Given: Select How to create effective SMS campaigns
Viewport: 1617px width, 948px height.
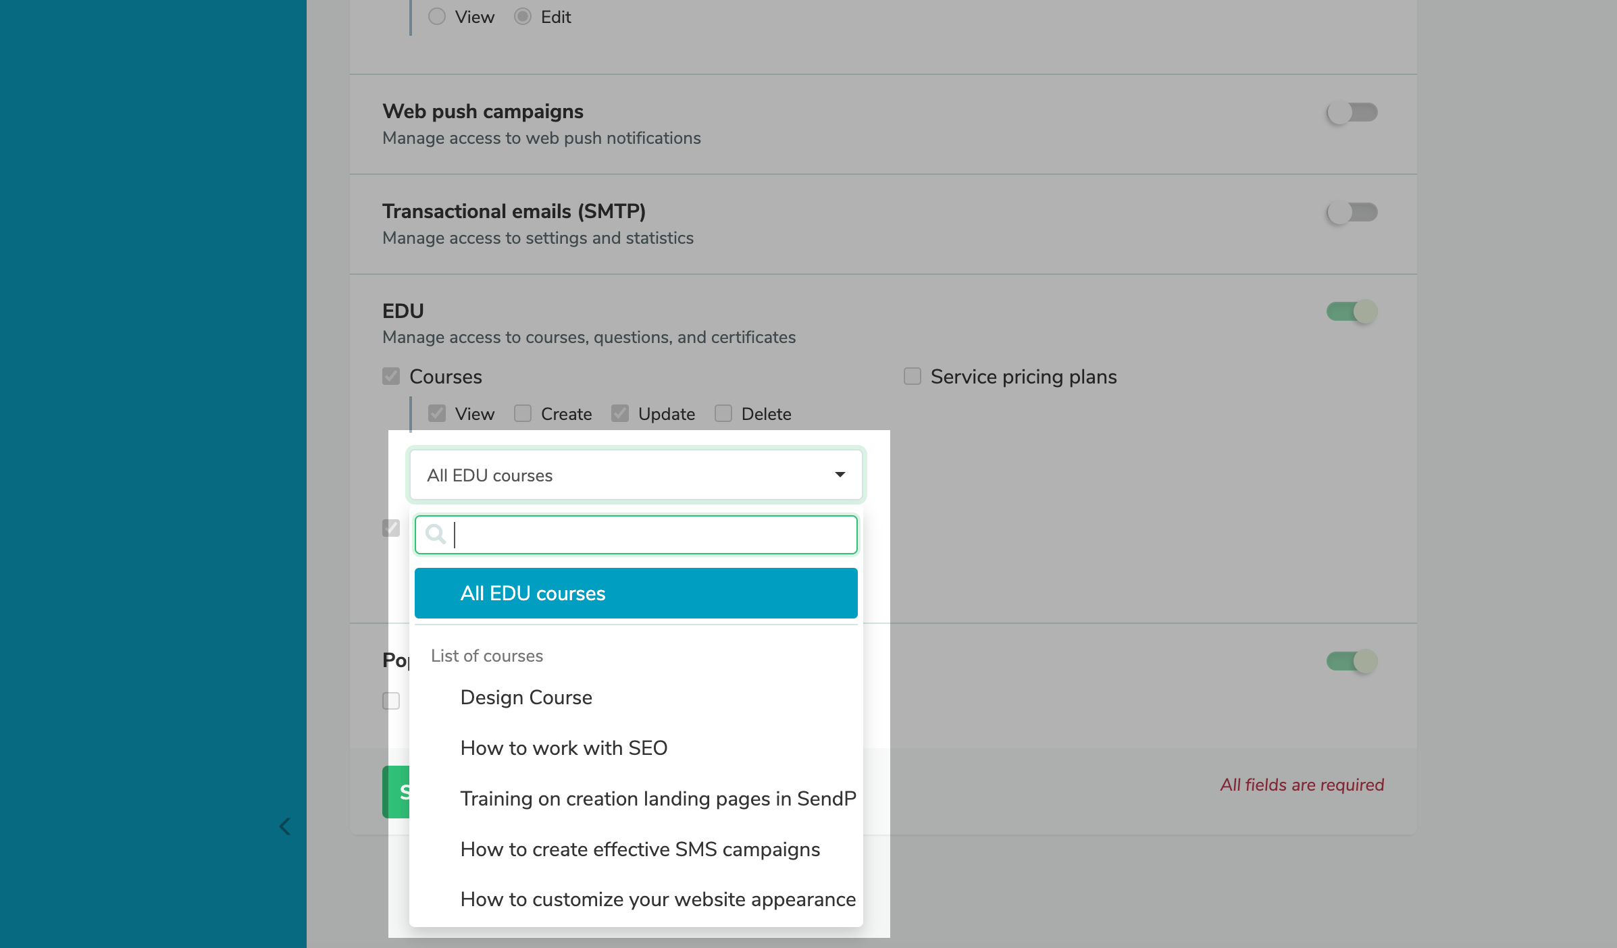Looking at the screenshot, I should coord(636,849).
